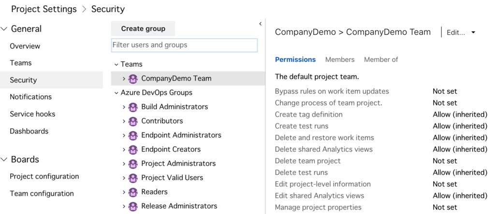Open the Edit... dropdown arrow
Viewport: 495px width, 214px height.
click(473, 32)
